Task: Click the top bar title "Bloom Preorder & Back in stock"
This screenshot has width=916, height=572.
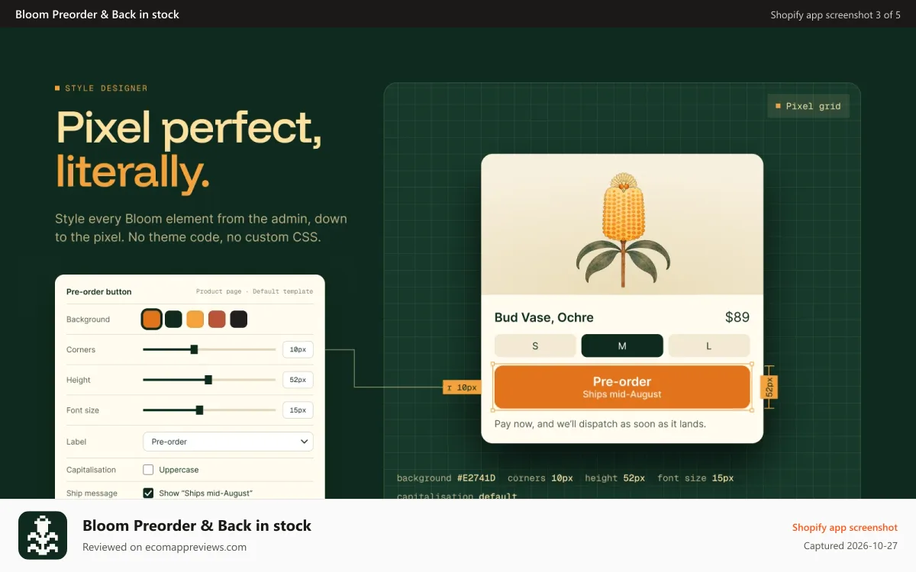Action: click(x=97, y=14)
